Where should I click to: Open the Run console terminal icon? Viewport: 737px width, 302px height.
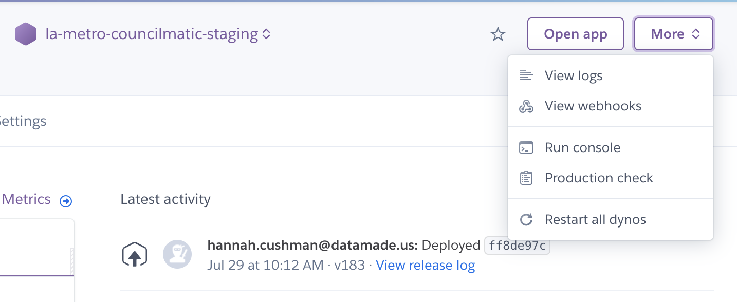pyautogui.click(x=526, y=147)
